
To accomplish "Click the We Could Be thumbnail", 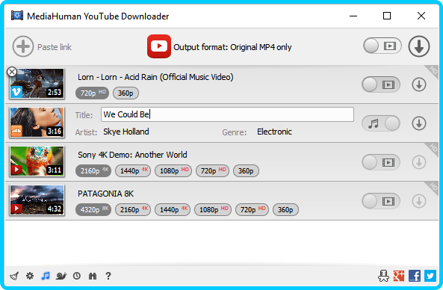I will pyautogui.click(x=37, y=123).
